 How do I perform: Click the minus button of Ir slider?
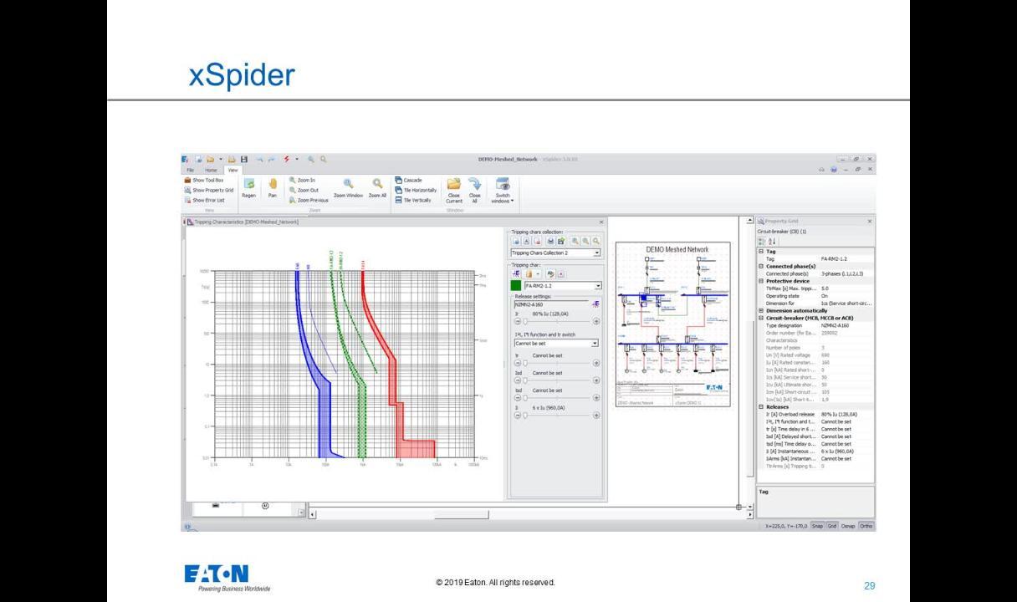tap(517, 321)
